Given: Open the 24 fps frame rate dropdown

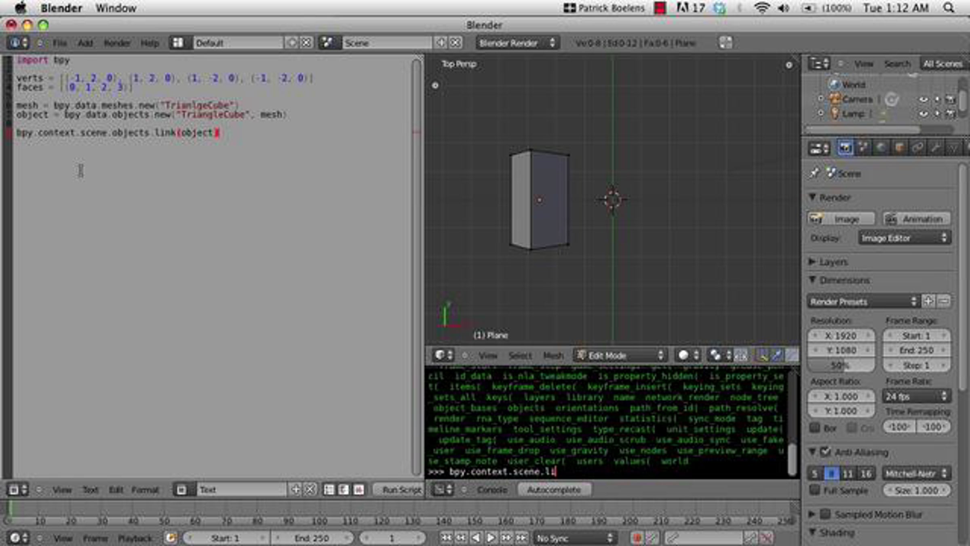Looking at the screenshot, I should point(916,396).
